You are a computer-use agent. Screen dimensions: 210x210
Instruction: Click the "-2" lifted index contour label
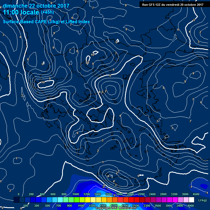coord(114,195)
